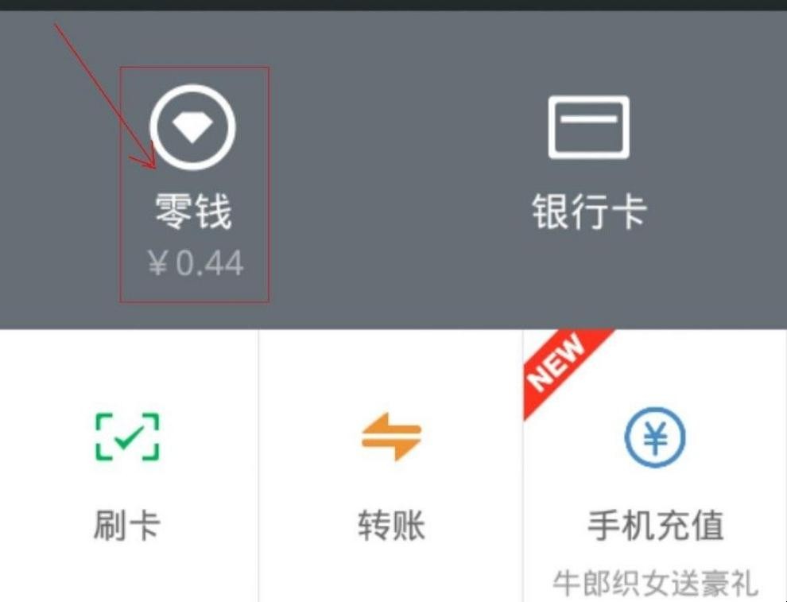The height and width of the screenshot is (602, 787).
Task: Tap the 银行卡 text label
Action: [x=589, y=212]
